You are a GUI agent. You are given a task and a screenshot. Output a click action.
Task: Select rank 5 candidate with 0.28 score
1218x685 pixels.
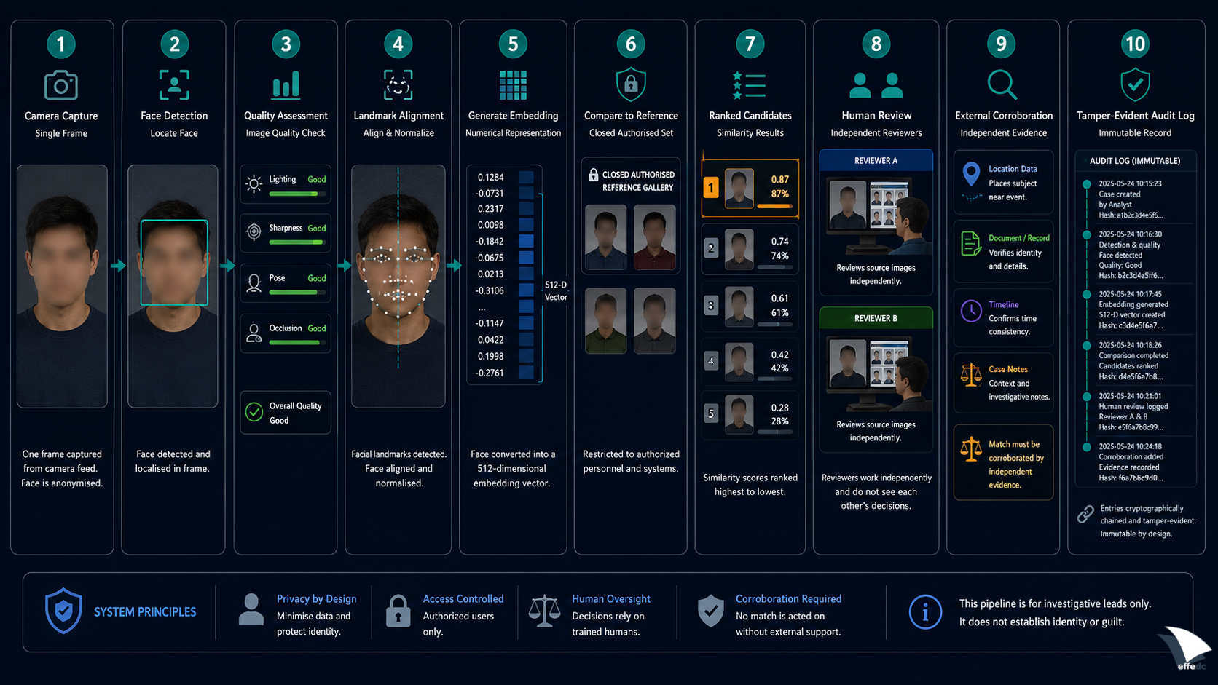(750, 415)
